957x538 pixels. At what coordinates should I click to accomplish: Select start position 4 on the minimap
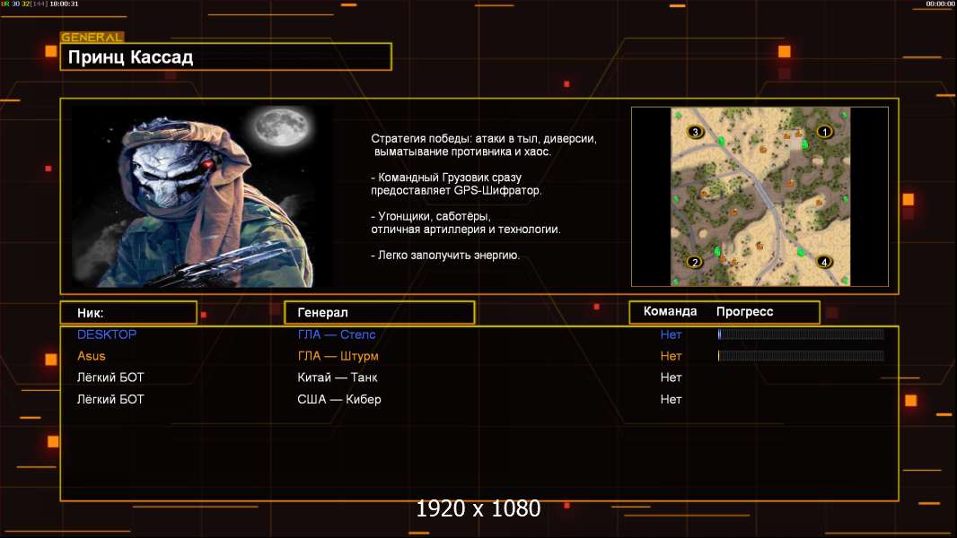(824, 262)
